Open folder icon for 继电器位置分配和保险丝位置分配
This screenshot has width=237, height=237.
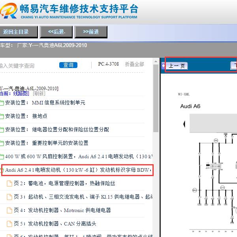pyautogui.click(x=2, y=130)
